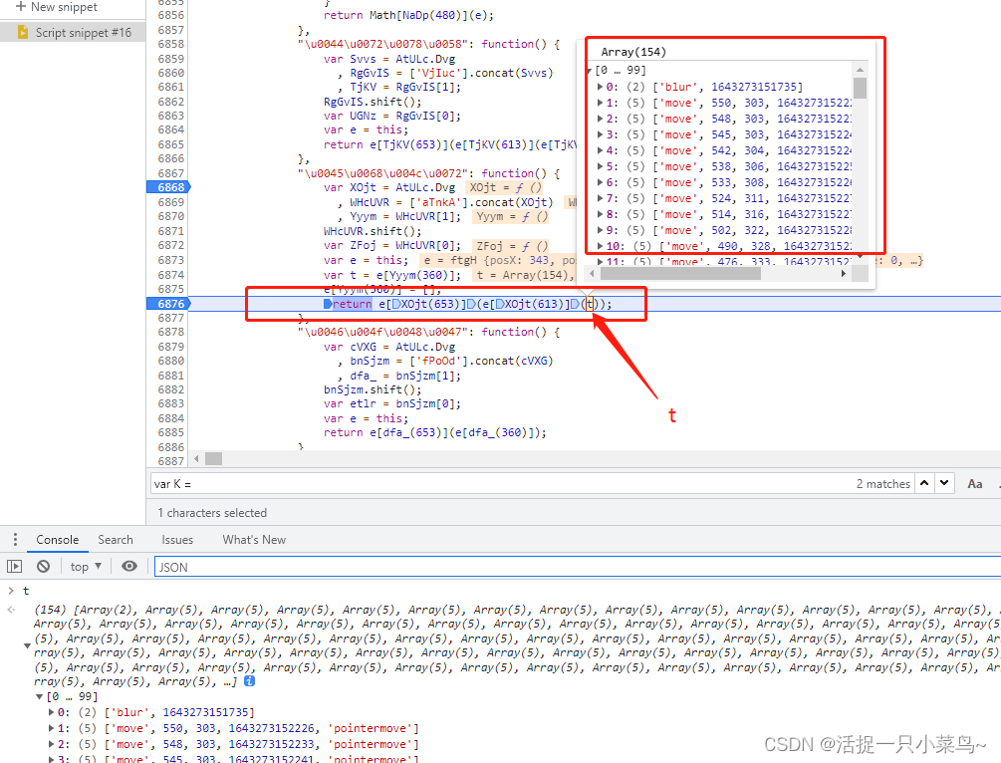Click the New snippet plus button
1001x763 pixels.
point(20,7)
